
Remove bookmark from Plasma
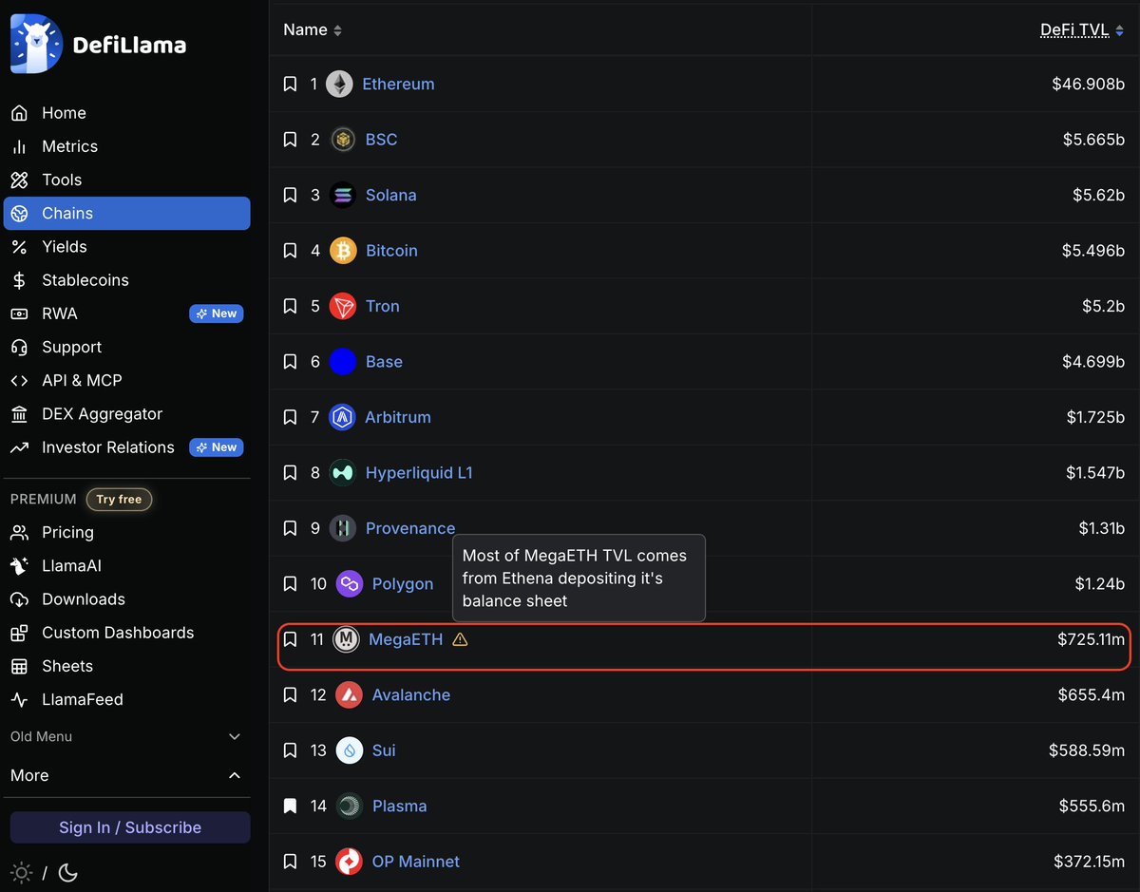(x=291, y=807)
